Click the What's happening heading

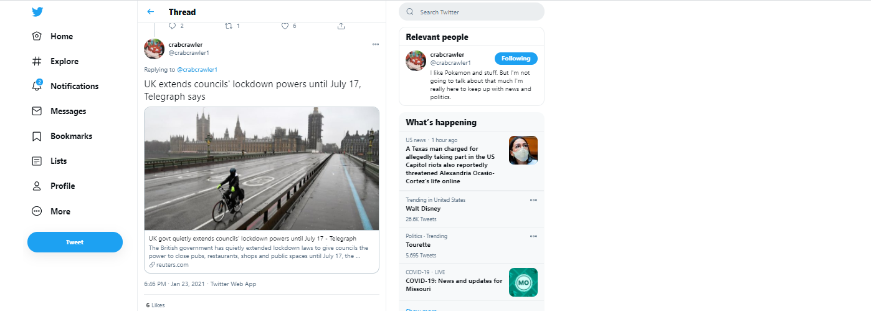(x=441, y=123)
